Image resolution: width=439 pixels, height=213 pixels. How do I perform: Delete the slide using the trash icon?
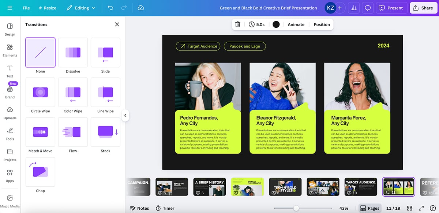pyautogui.click(x=237, y=24)
